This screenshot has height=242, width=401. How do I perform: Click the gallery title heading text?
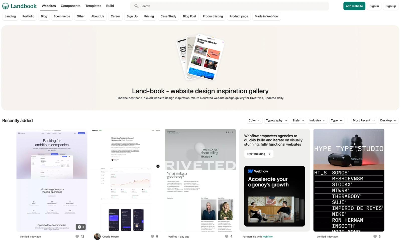click(200, 91)
